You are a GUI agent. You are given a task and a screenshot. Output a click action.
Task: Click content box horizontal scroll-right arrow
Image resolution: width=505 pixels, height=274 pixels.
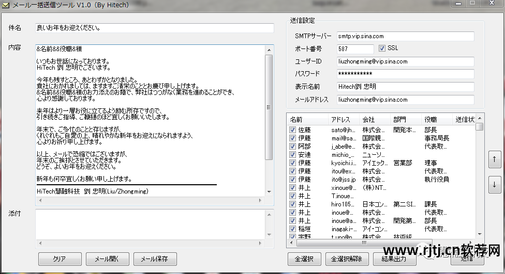tap(260, 200)
